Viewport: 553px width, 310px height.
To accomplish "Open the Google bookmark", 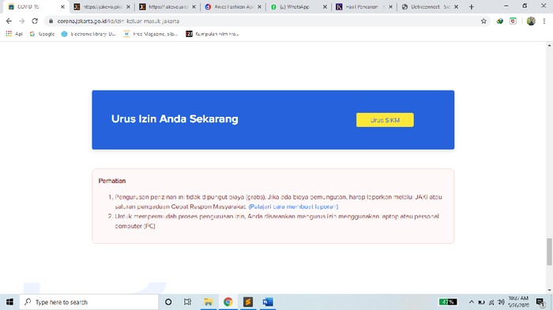I will [x=42, y=34].
